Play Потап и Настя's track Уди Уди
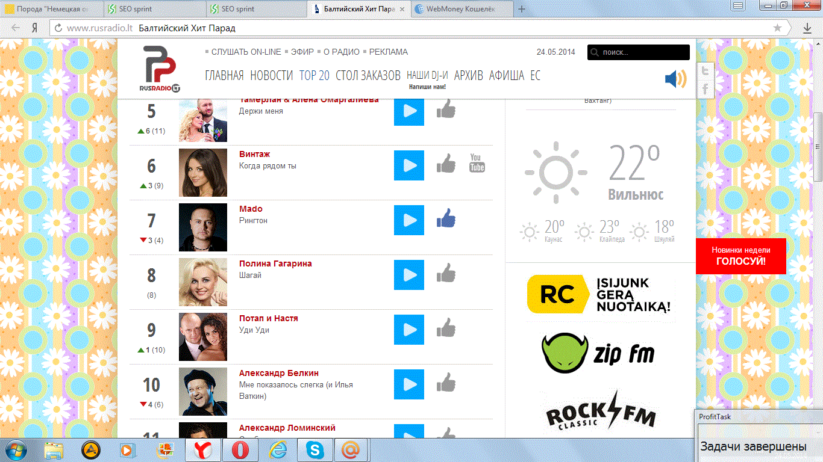823x462 pixels. (x=409, y=330)
